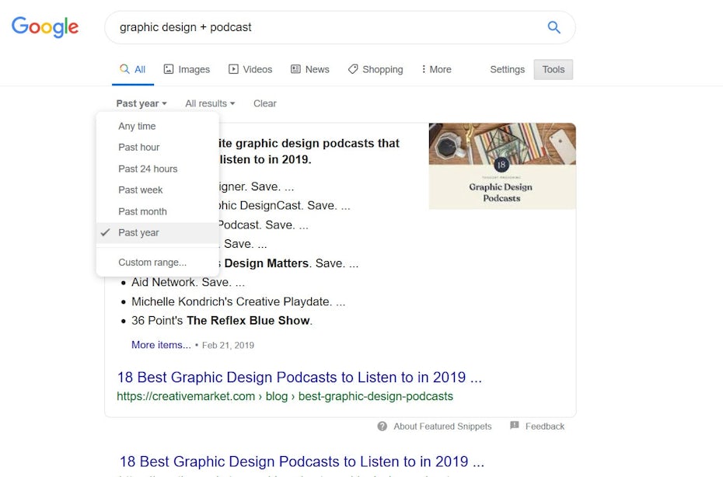The width and height of the screenshot is (723, 477).
Task: Go to the Shopping tab
Action: click(x=375, y=69)
